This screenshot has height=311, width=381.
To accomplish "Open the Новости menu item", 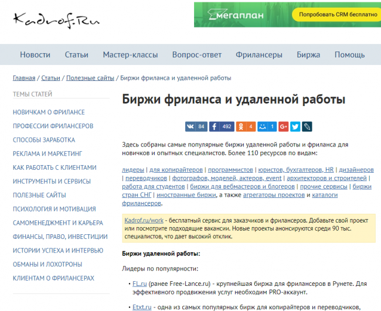I will [x=35, y=55].
